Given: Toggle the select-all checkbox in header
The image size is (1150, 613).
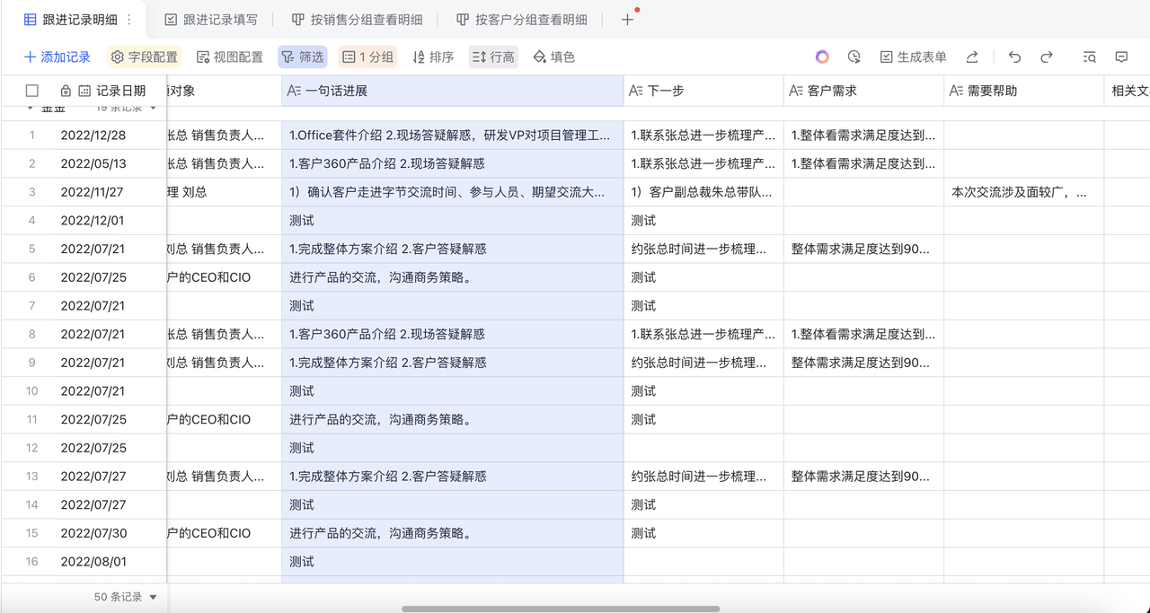Looking at the screenshot, I should [x=32, y=91].
